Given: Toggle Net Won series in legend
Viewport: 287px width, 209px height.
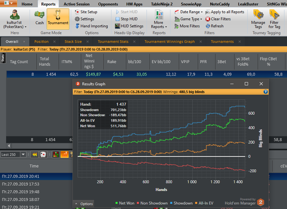Looking at the screenshot, I should click(125, 203).
